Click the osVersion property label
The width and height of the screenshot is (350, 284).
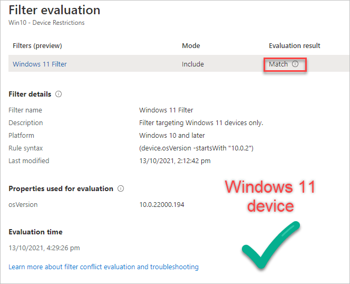(23, 205)
